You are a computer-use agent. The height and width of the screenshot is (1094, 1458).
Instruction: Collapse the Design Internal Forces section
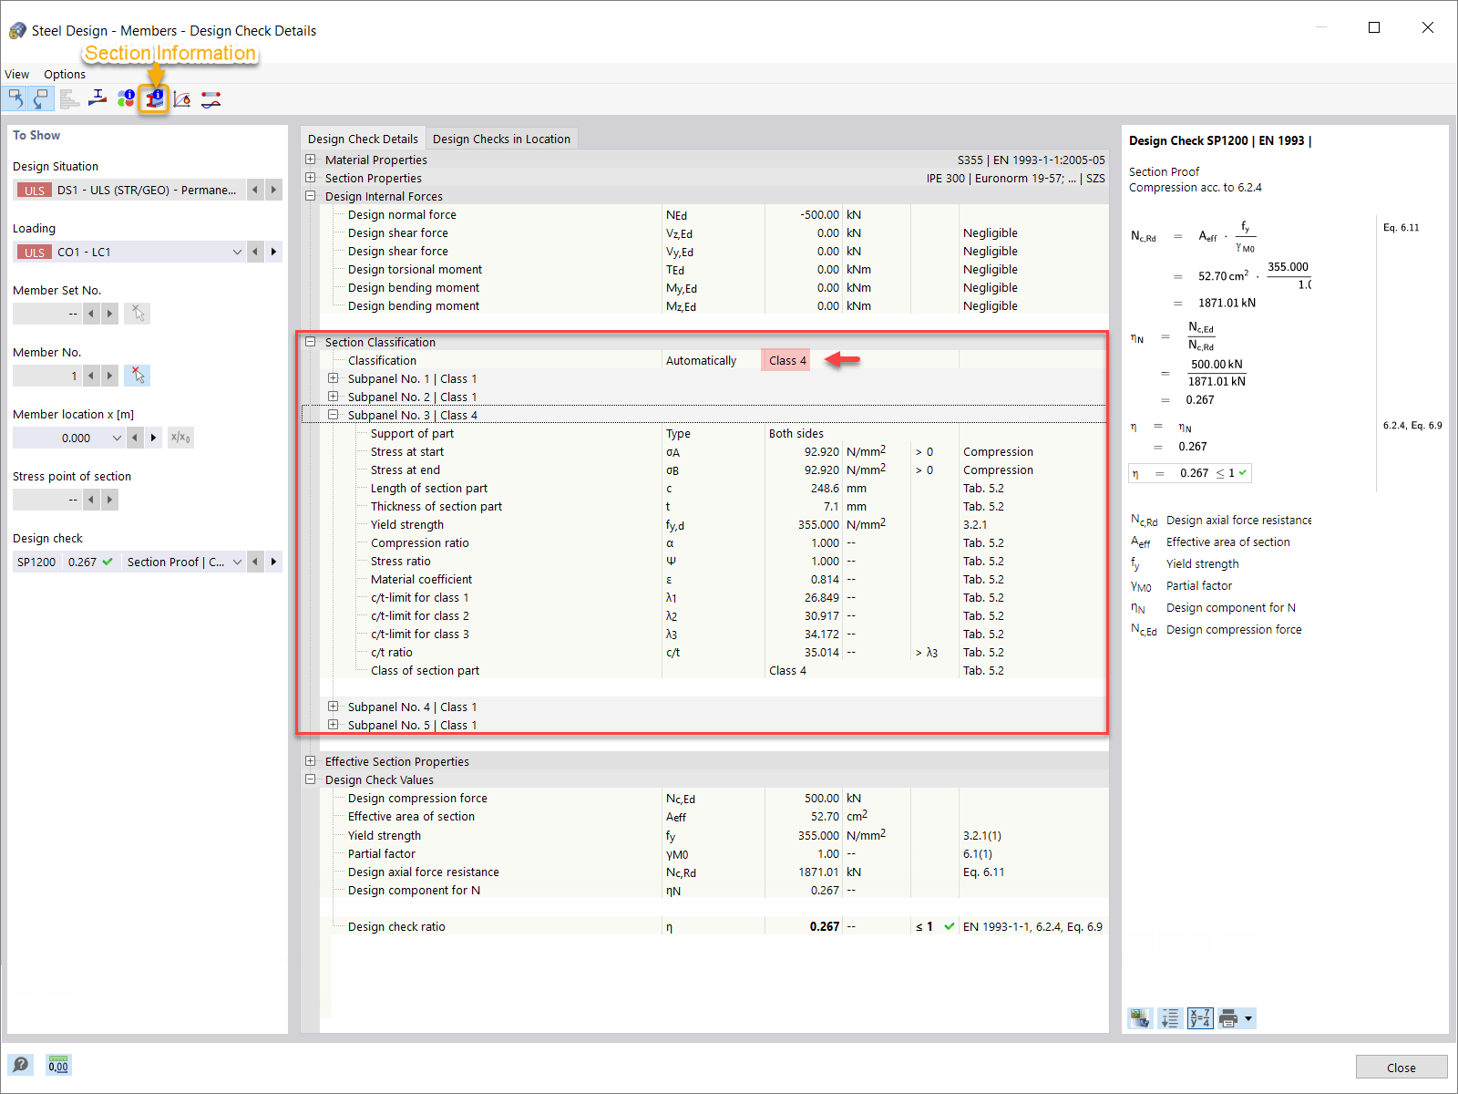[x=311, y=196]
